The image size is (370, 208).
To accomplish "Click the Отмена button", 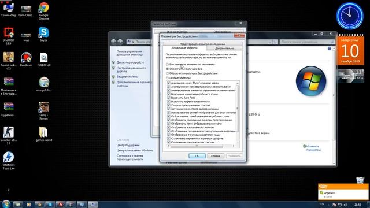I will [216, 156].
